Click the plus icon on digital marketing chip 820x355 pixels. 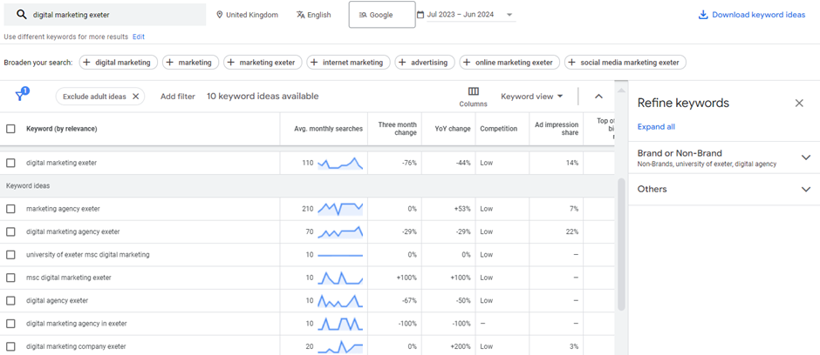tap(87, 63)
